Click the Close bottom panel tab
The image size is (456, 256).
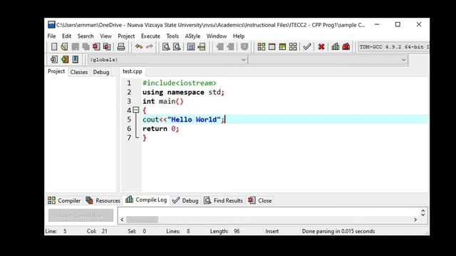(x=260, y=201)
